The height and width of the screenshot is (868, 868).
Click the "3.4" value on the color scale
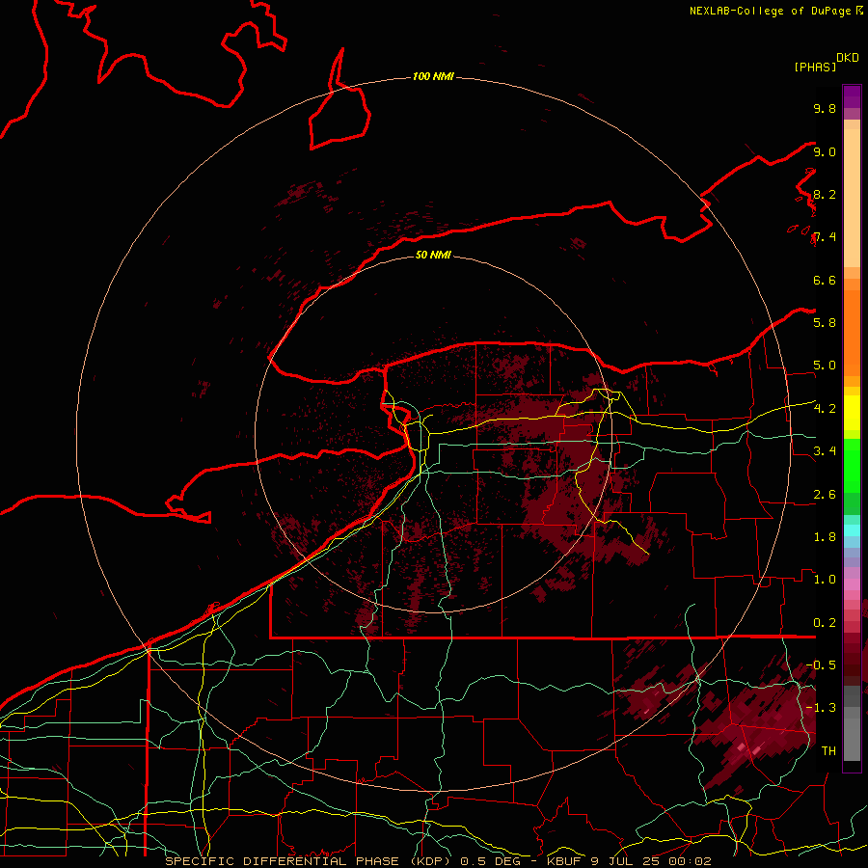825,450
